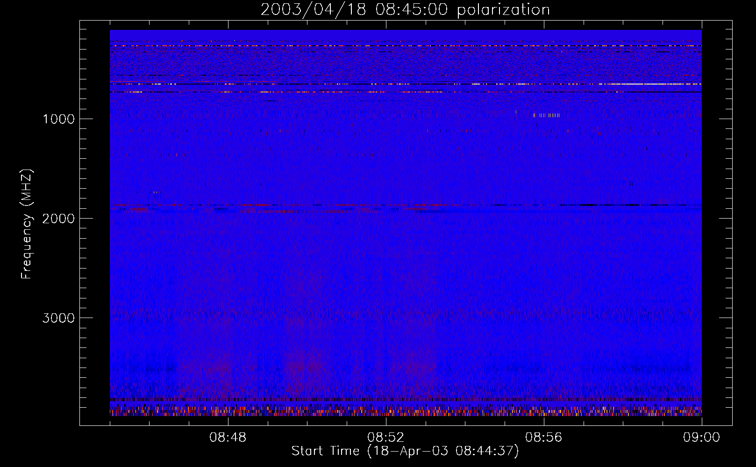The width and height of the screenshot is (756, 467).
Task: Click the 08:48 time axis label
Action: tap(228, 438)
